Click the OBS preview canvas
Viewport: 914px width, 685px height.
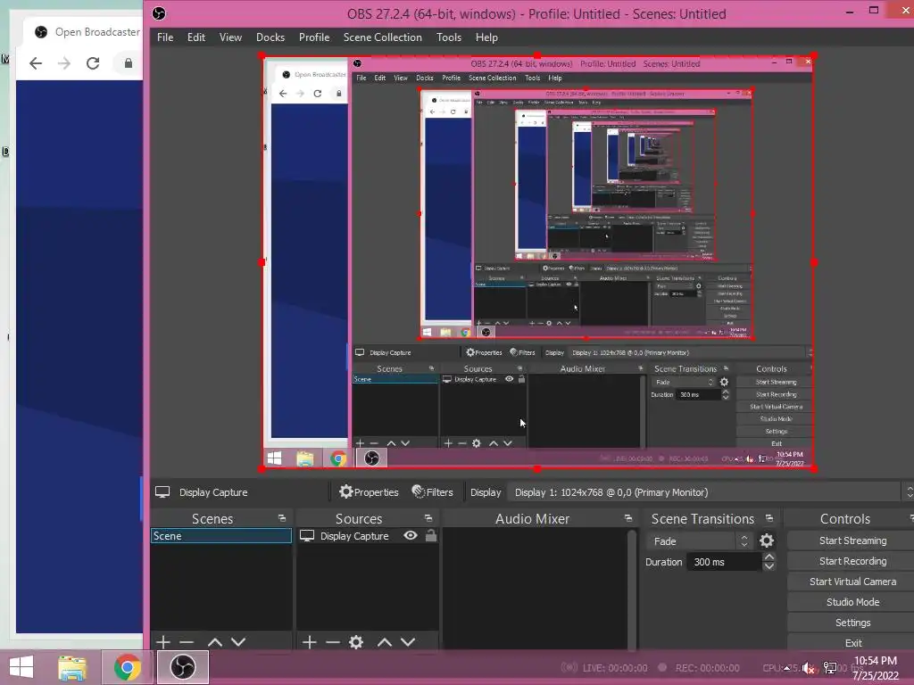click(537, 262)
